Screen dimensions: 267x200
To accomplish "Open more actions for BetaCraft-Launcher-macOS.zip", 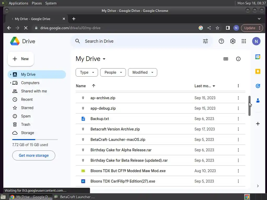I will tap(238, 140).
